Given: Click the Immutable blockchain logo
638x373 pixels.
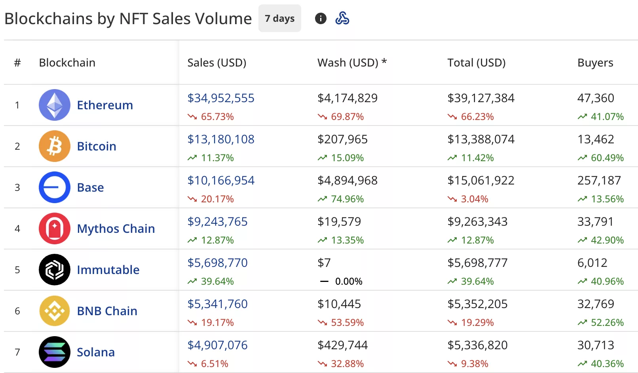Looking at the screenshot, I should click(55, 270).
